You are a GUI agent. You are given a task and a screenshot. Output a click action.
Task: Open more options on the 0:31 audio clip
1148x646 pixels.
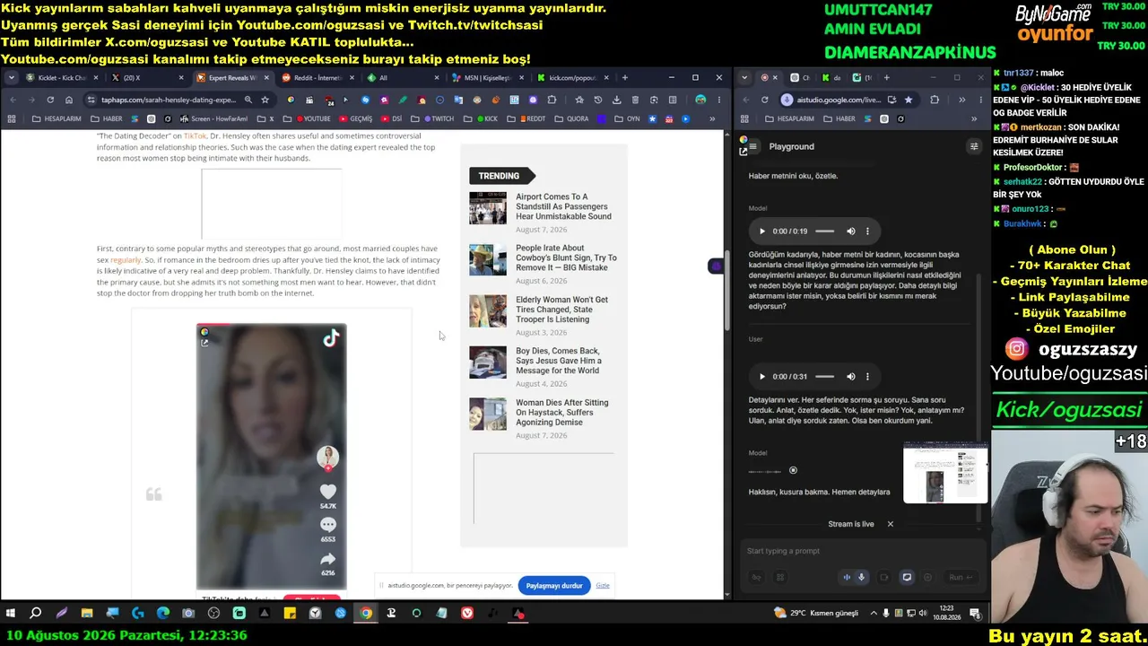(x=867, y=377)
